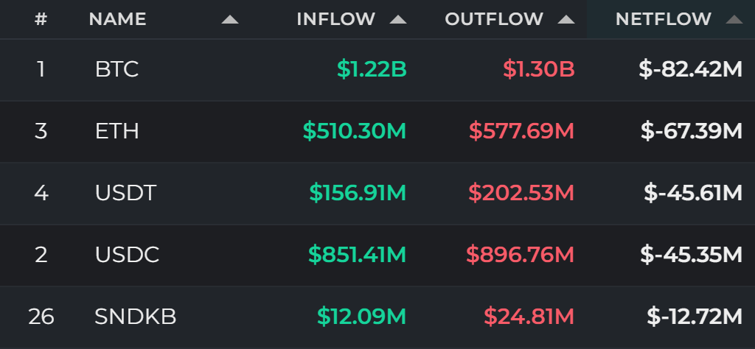Image resolution: width=755 pixels, height=349 pixels.
Task: Select ETH outflow value $577.69M
Action: click(522, 131)
